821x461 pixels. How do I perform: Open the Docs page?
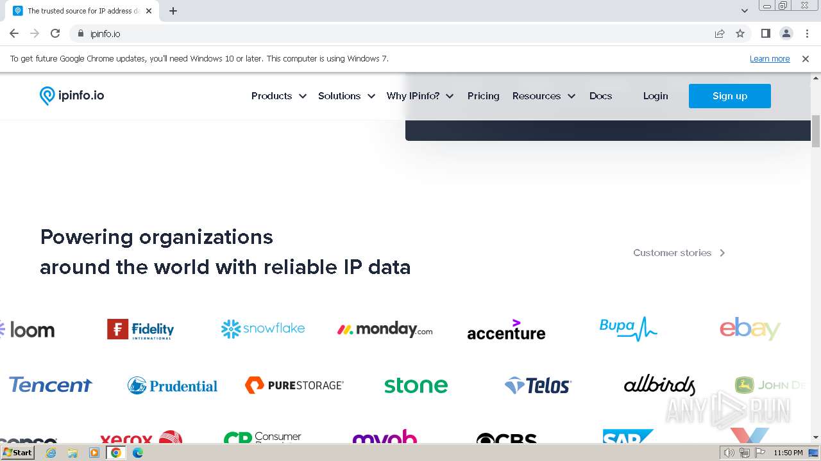coord(600,95)
